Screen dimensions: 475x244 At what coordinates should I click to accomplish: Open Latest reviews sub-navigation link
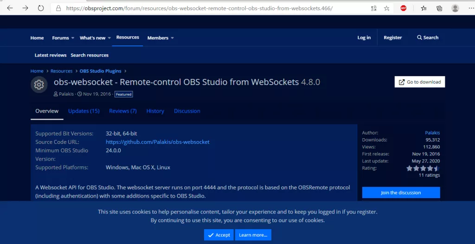tap(50, 55)
